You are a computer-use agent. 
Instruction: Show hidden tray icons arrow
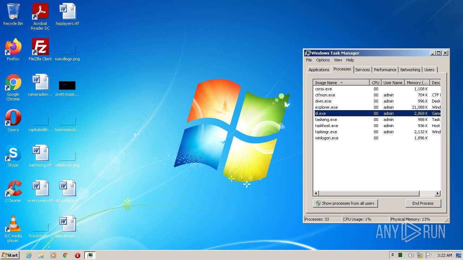[x=392, y=255]
